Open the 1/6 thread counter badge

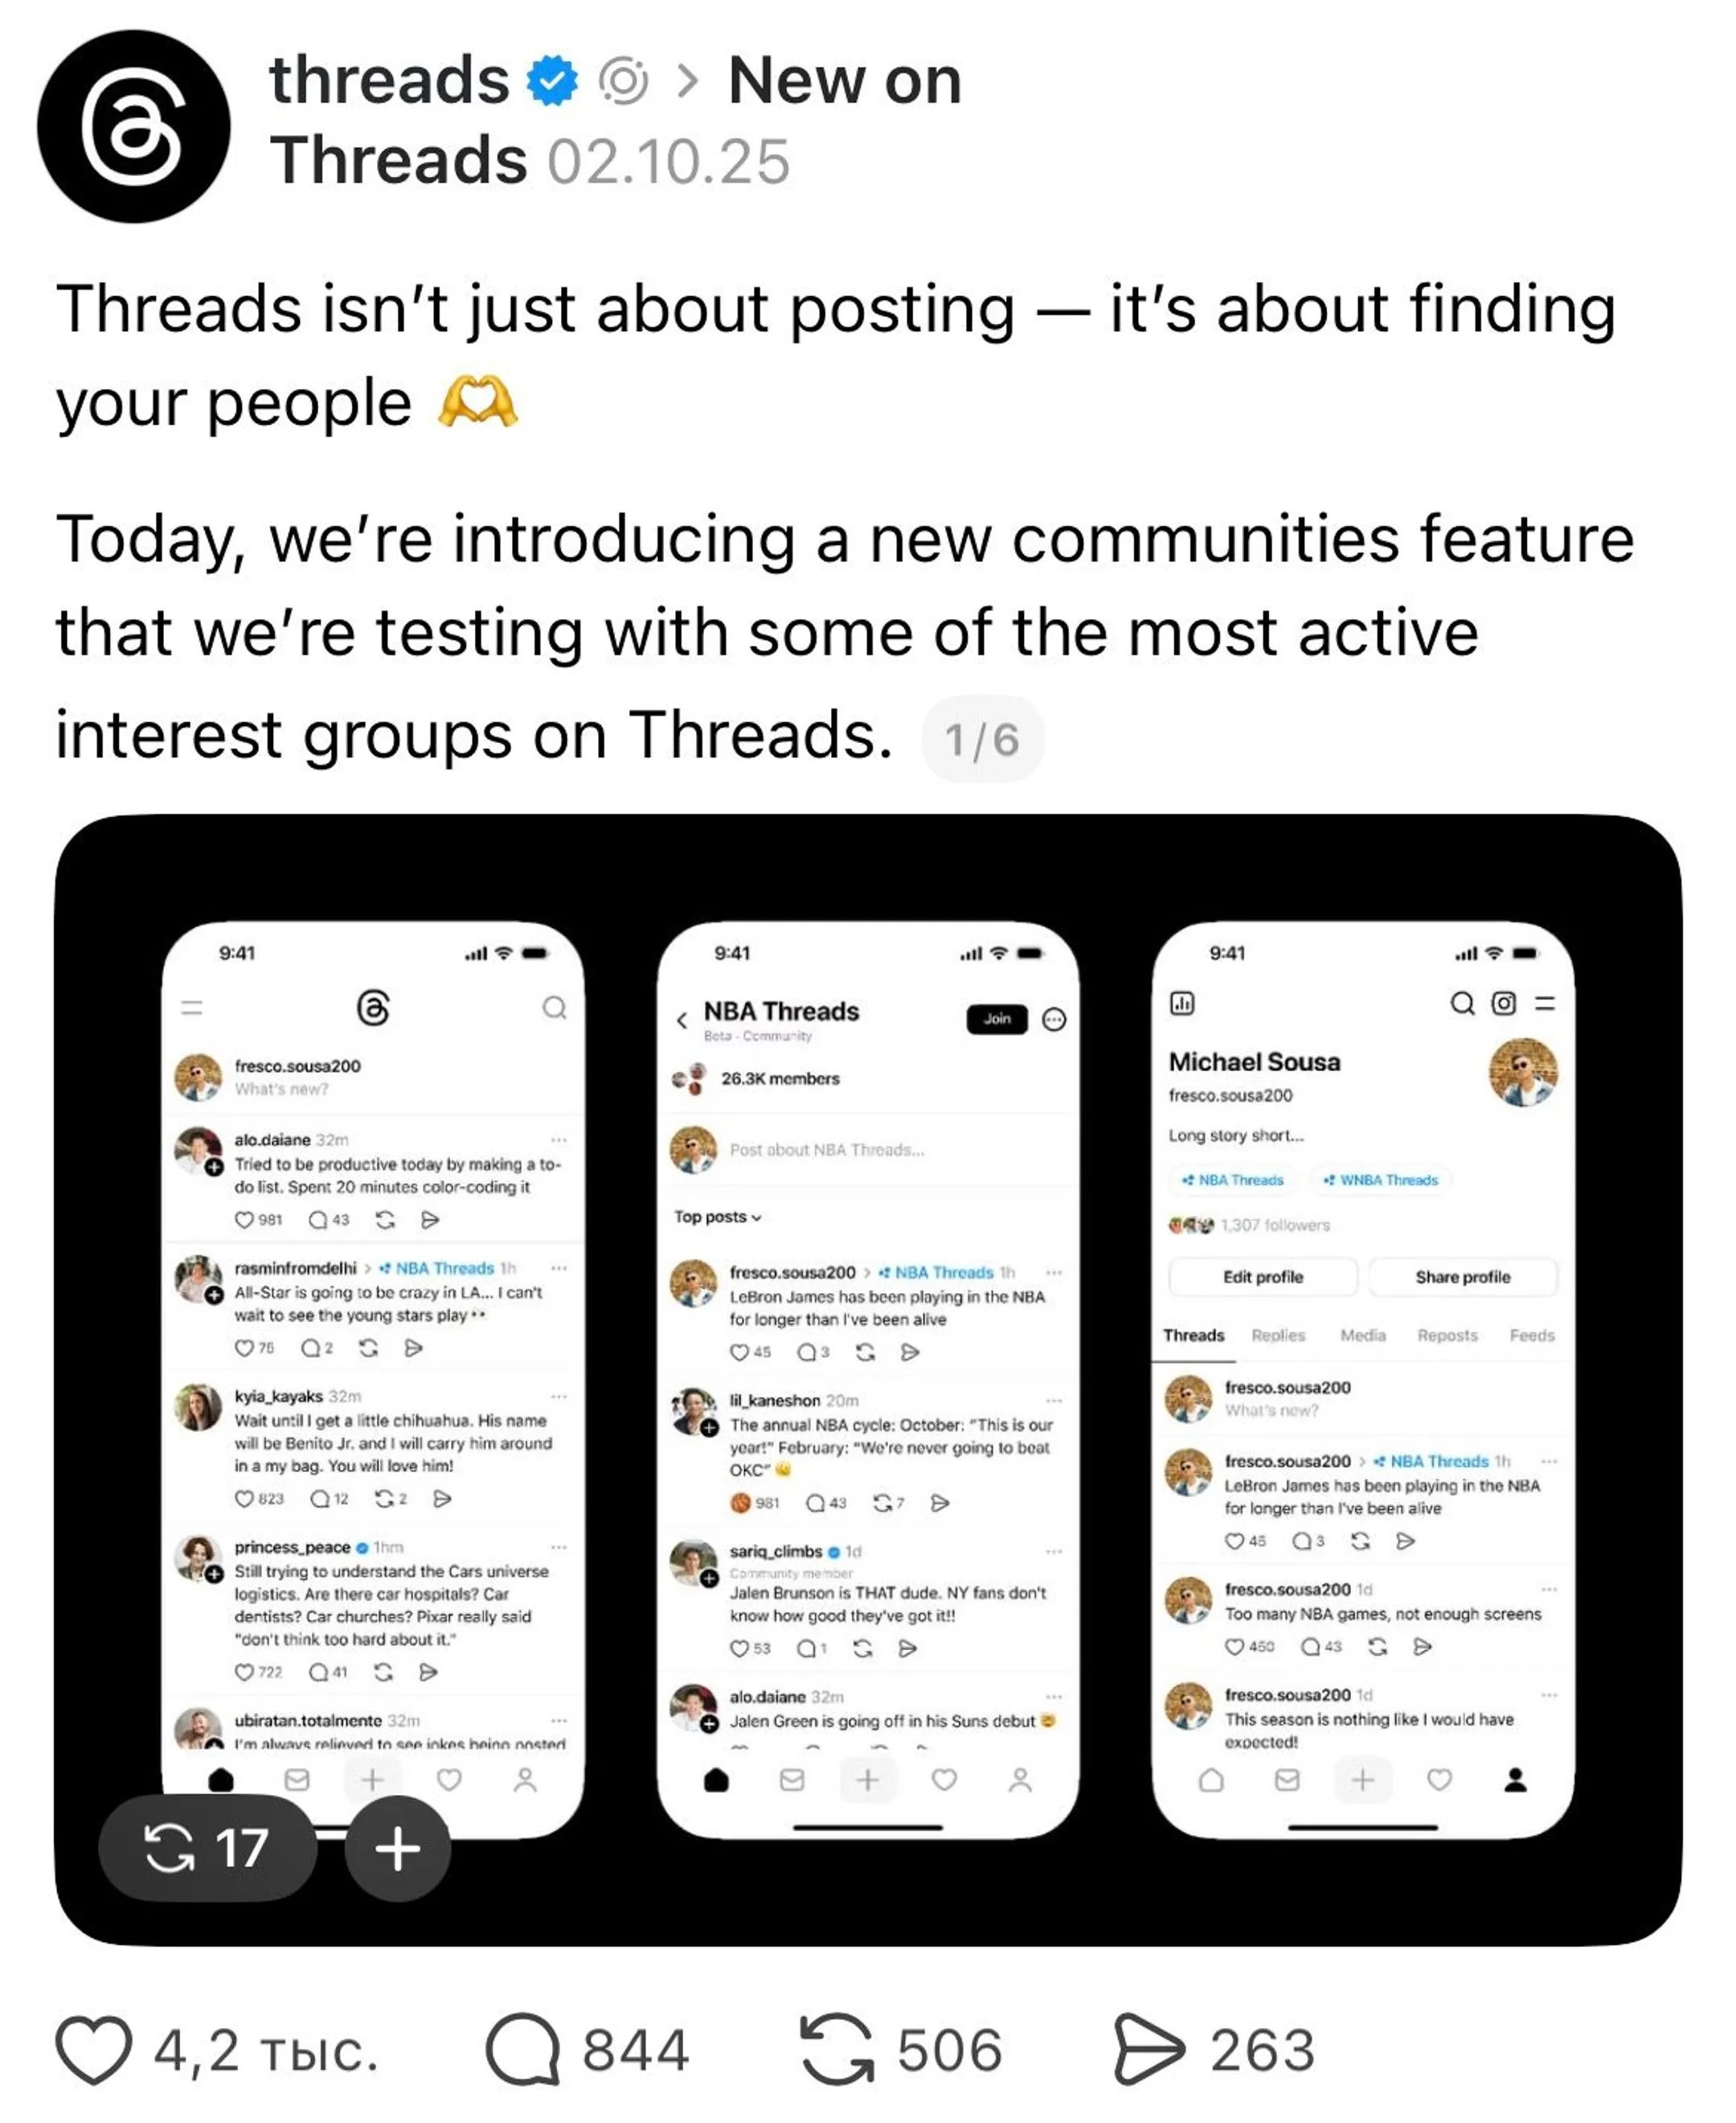982,739
